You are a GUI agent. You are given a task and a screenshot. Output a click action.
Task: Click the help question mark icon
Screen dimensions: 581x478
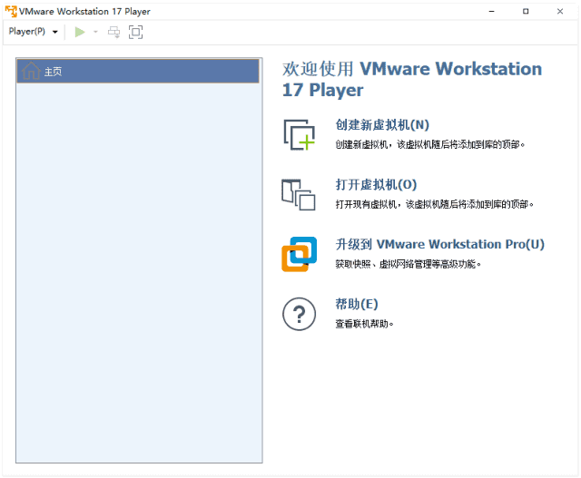299,314
